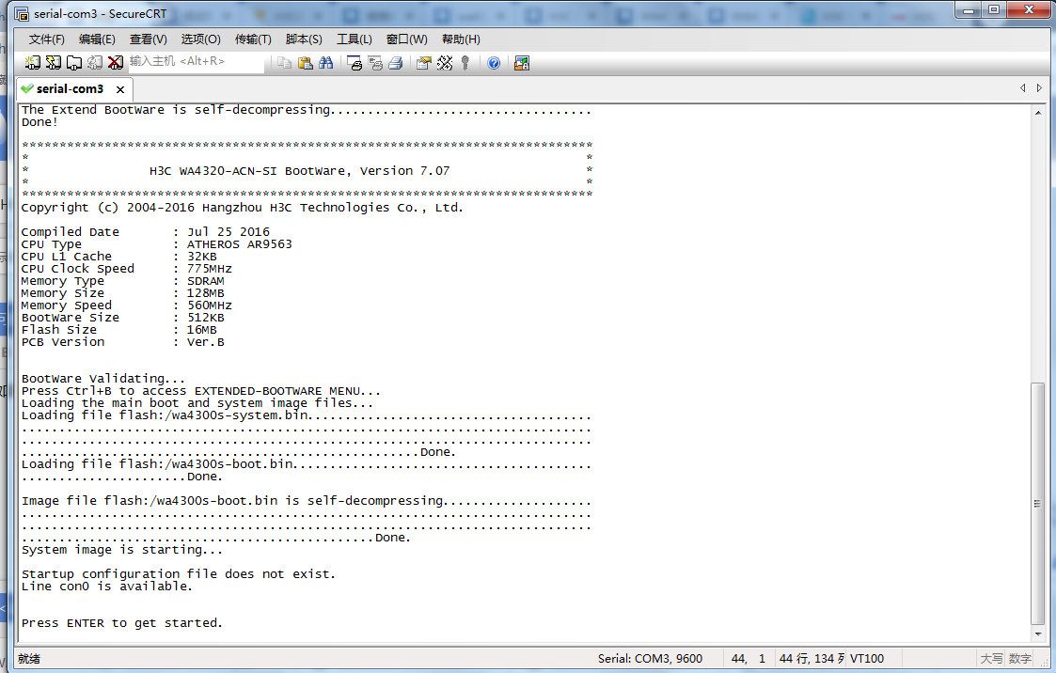Open the 脚本(S) menu
This screenshot has width=1056, height=673.
pos(304,39)
